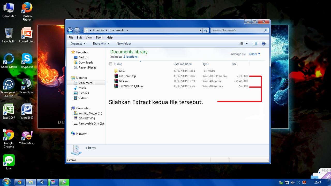The width and height of the screenshot is (331, 186).
Task: Open Downloads under Favorites
Action: coord(86,63)
